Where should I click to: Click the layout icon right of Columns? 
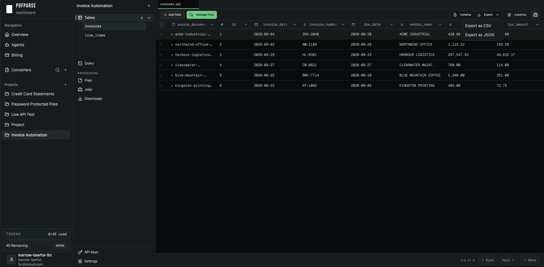(535, 15)
